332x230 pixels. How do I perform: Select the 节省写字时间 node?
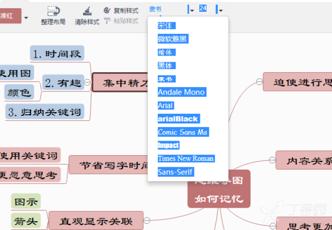[108, 165]
